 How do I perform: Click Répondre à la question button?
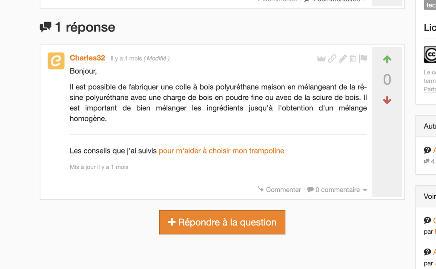[222, 222]
